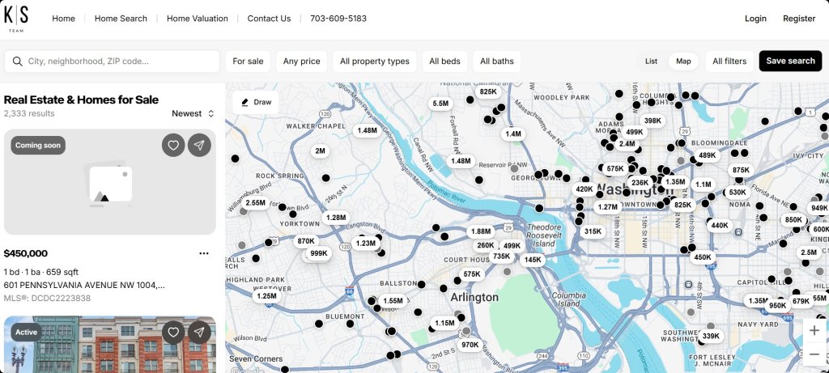
Task: Open the Newest sort dropdown
Action: click(193, 114)
